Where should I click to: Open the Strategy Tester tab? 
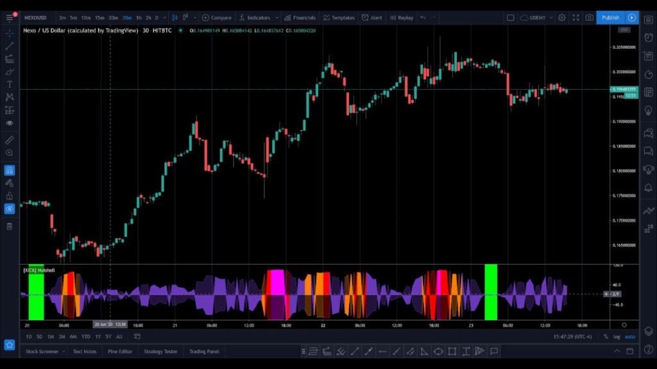[x=160, y=352]
